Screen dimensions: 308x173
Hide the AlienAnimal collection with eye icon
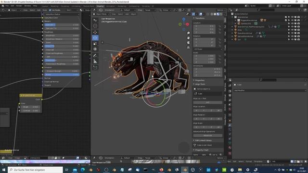292,17
